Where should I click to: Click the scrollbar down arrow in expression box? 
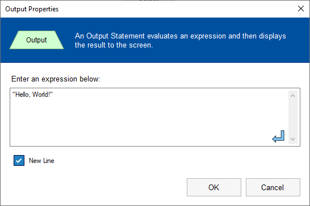click(293, 139)
